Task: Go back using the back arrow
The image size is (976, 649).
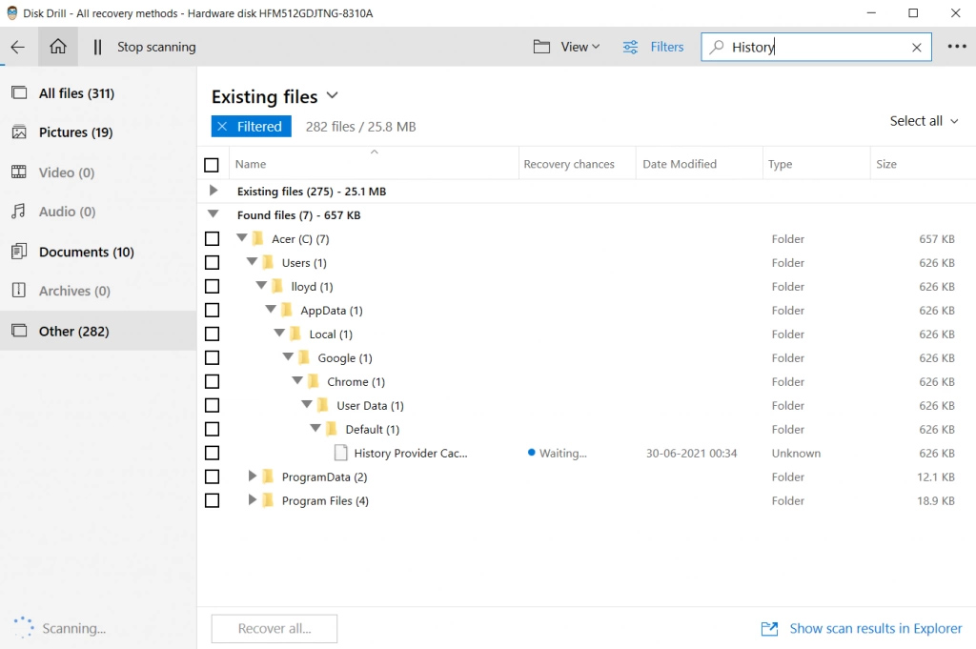Action: pos(18,47)
